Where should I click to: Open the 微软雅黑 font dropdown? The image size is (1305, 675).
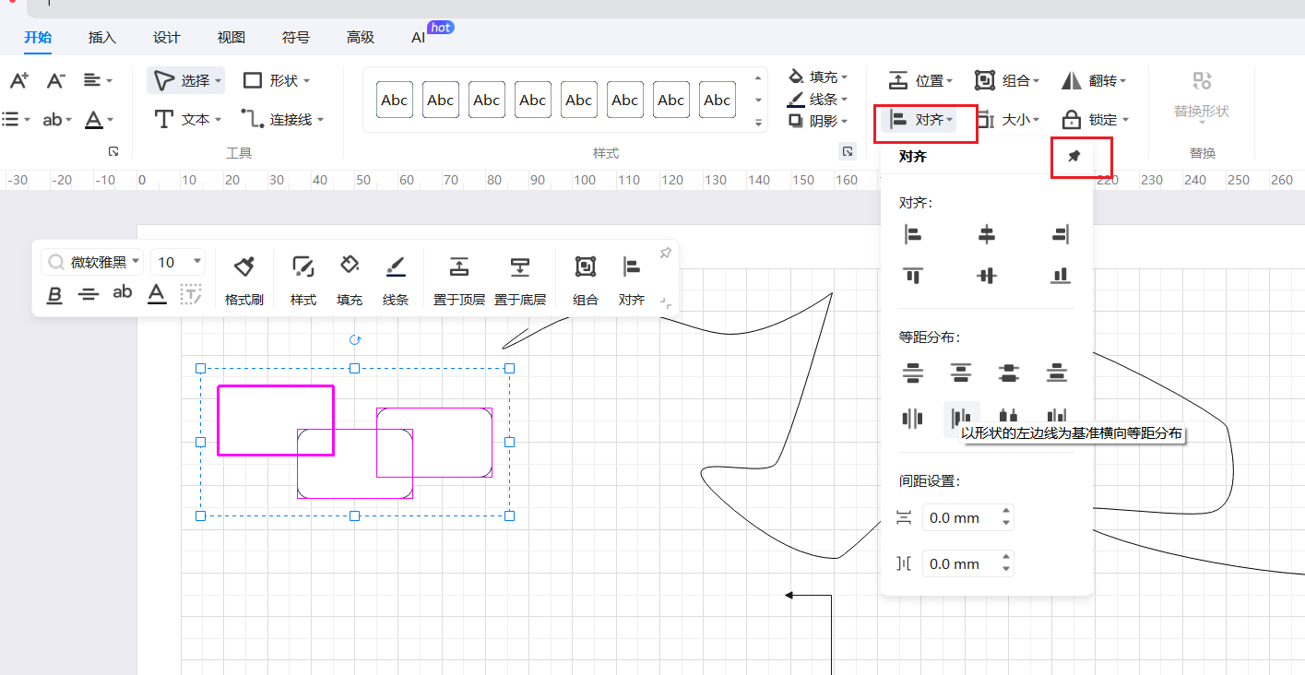coord(92,262)
